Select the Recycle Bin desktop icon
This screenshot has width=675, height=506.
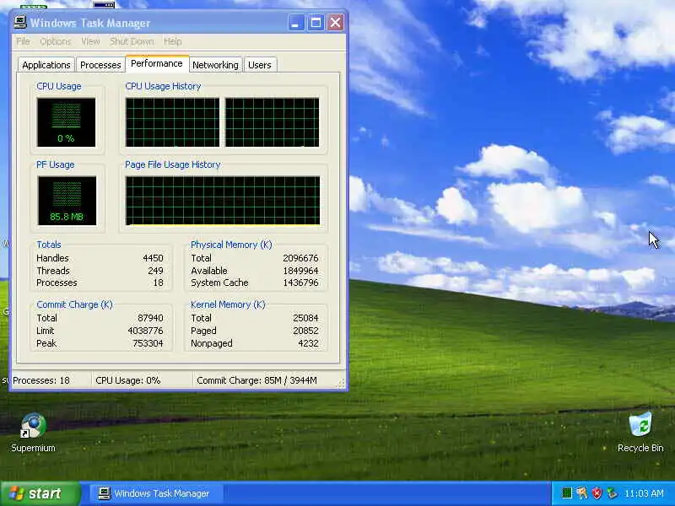coord(640,425)
